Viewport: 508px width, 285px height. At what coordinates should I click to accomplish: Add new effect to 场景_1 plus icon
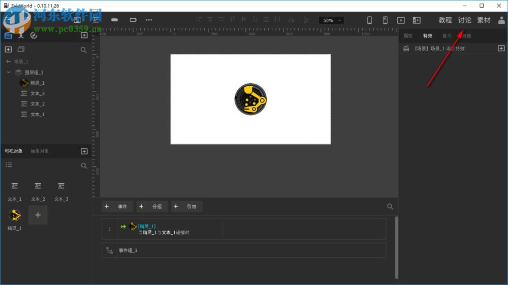pos(501,48)
